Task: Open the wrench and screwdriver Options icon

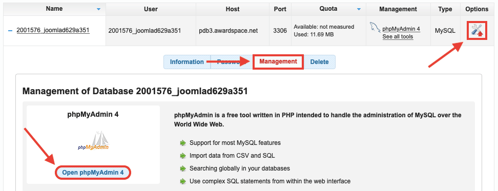Action: coord(477,30)
